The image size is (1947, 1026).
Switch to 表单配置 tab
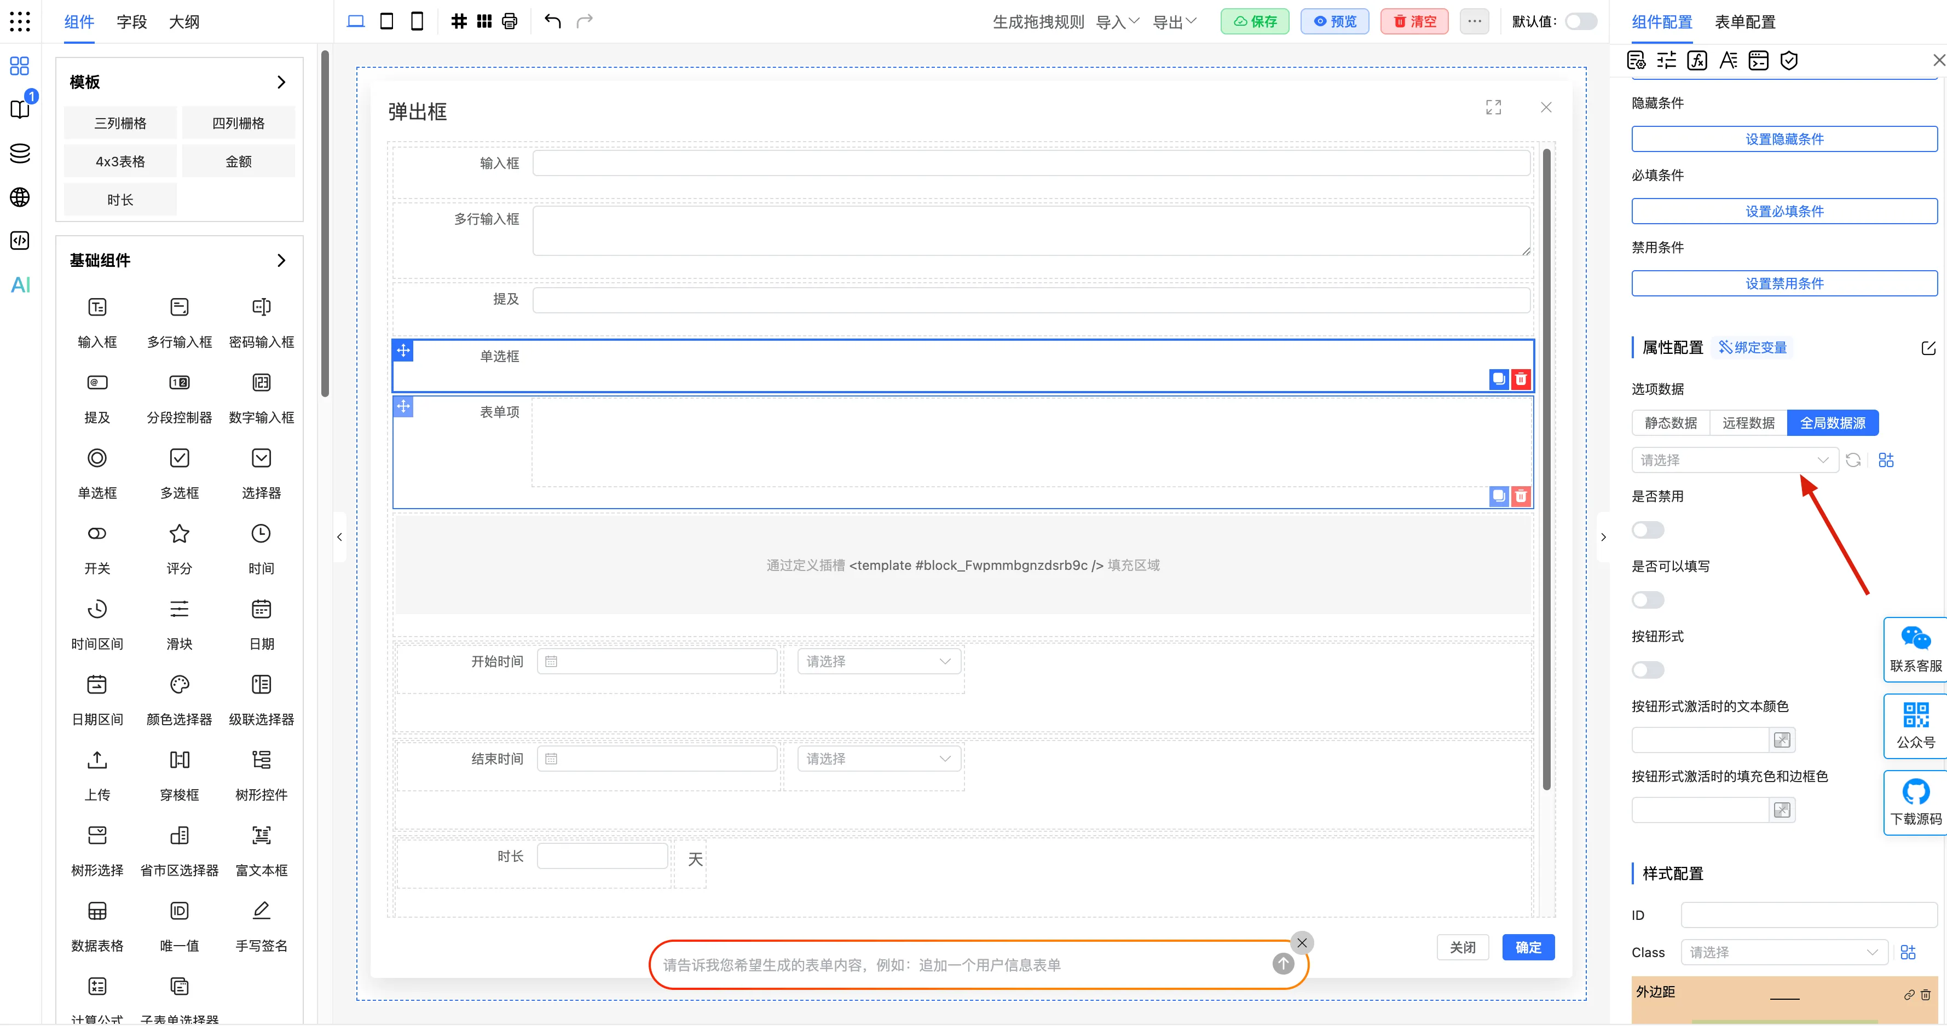coord(1744,22)
